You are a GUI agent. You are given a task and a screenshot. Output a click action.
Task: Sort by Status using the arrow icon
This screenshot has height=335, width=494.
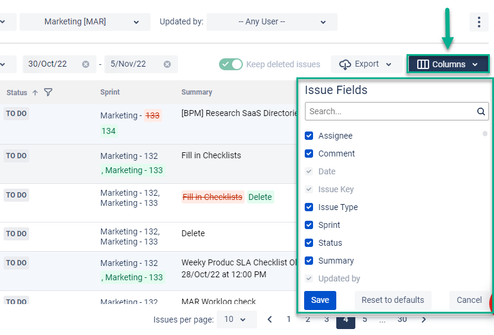(x=35, y=93)
